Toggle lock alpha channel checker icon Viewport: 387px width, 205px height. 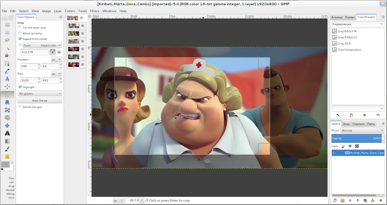(357, 146)
